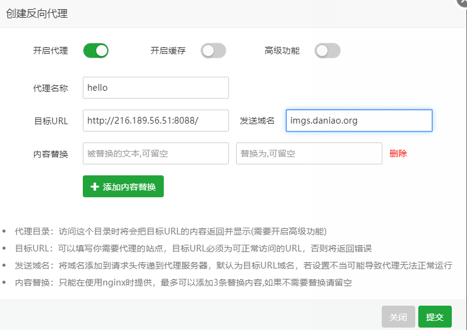The width and height of the screenshot is (467, 330).
Task: Turn on the 高级功能 switch
Action: click(328, 51)
